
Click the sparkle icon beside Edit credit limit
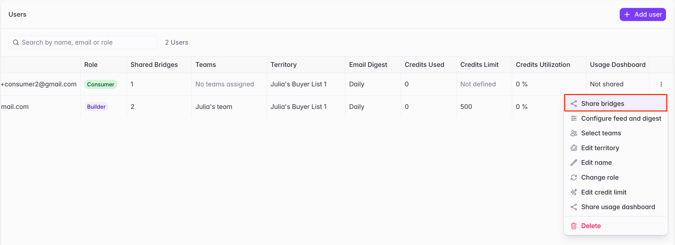click(574, 192)
